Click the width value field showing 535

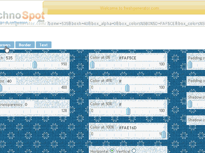(x=11, y=58)
